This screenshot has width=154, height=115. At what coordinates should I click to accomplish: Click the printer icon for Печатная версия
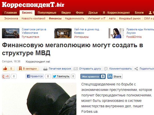(x=45, y=69)
